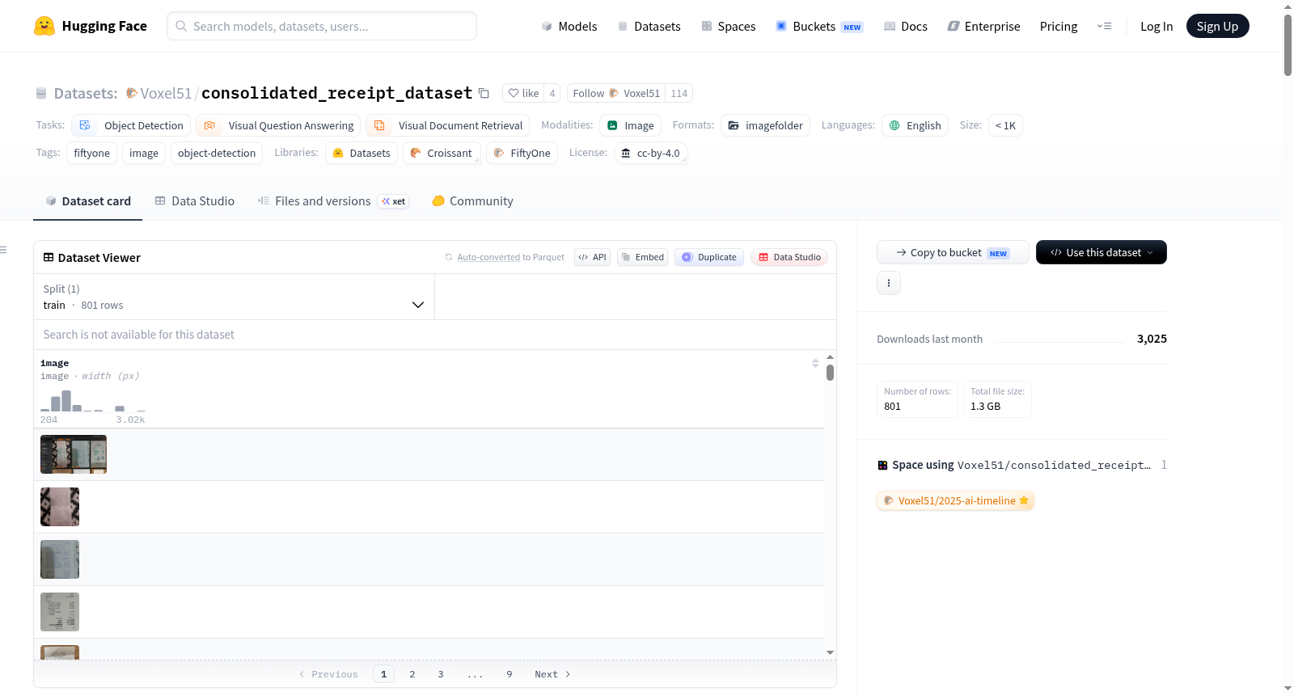Click the 114 followers count
Viewport: 1294px width, 696px height.
coord(679,93)
